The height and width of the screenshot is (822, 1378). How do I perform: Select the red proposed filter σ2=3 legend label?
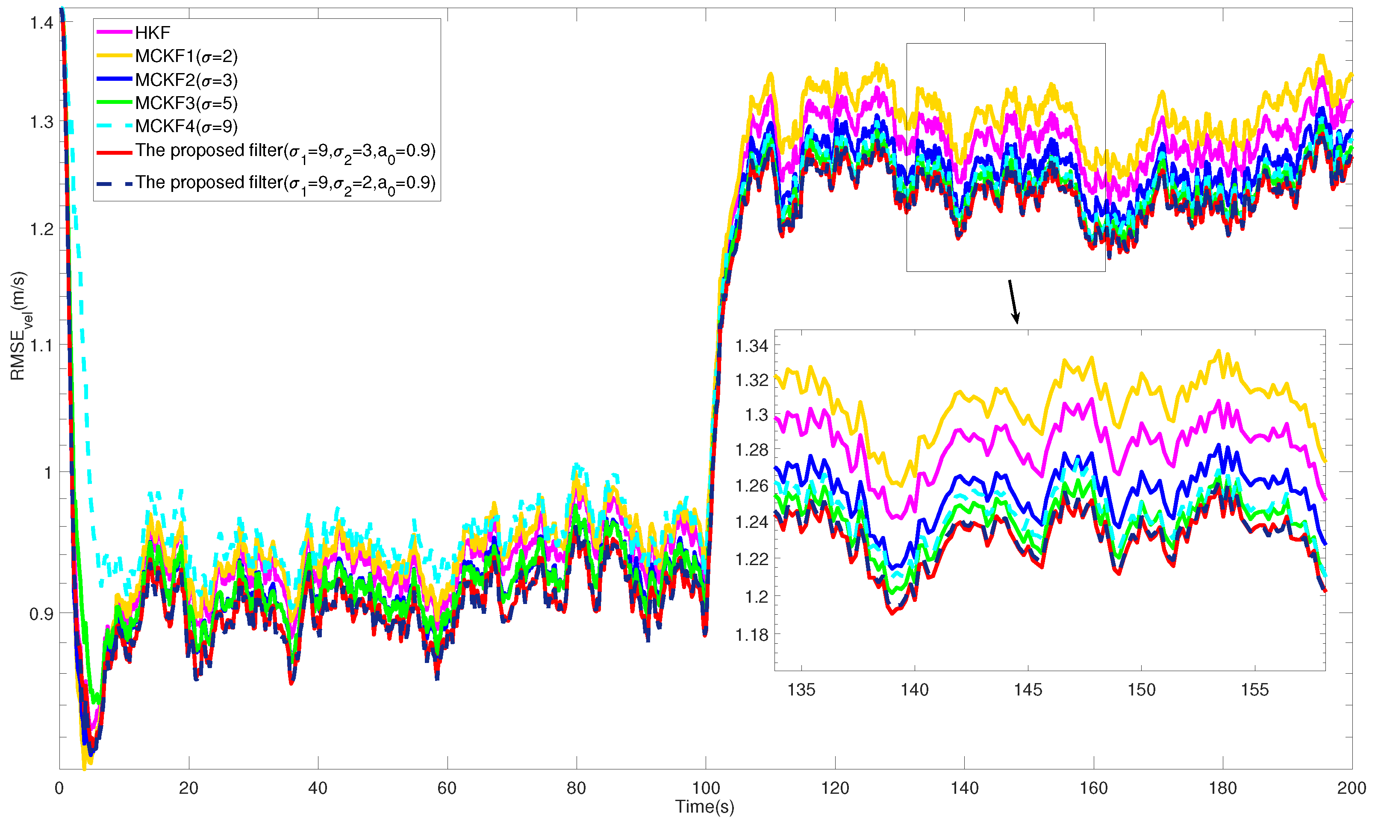[x=285, y=150]
